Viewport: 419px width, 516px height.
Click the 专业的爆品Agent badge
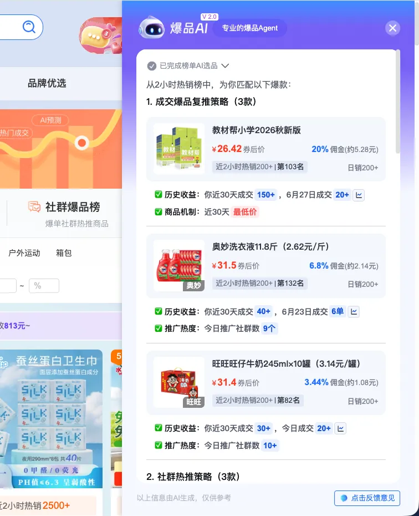250,28
